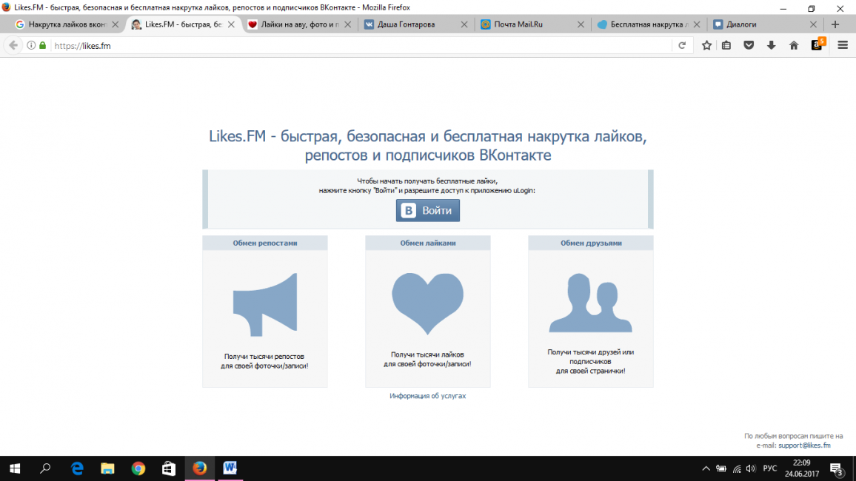Click the VK "Войти" login button

click(x=427, y=210)
